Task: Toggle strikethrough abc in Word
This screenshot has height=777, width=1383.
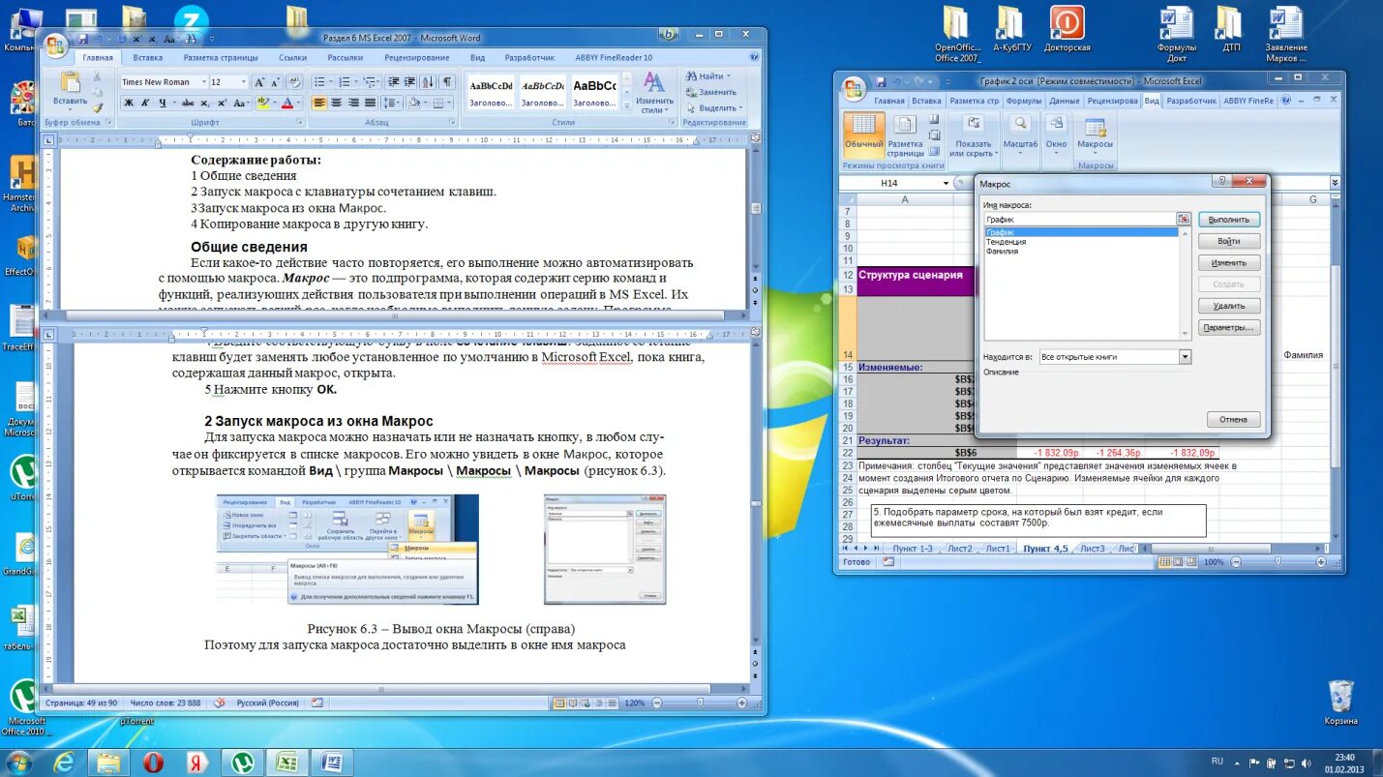Action: pos(188,103)
